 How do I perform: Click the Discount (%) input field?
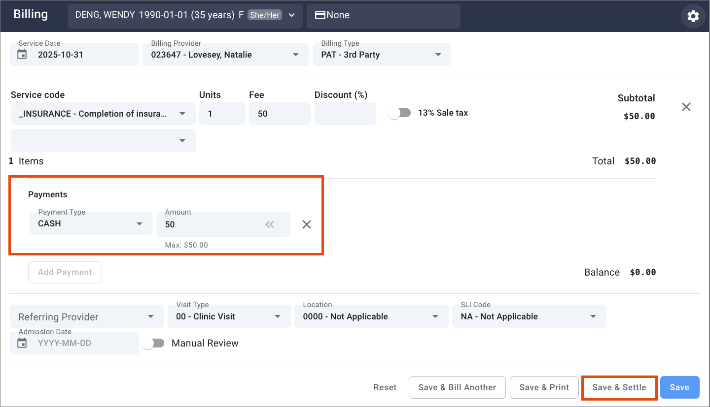(345, 114)
